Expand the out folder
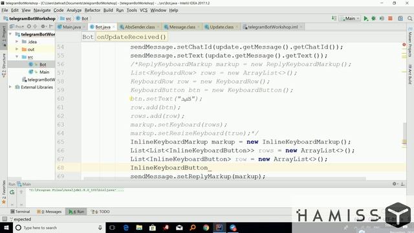 17,49
